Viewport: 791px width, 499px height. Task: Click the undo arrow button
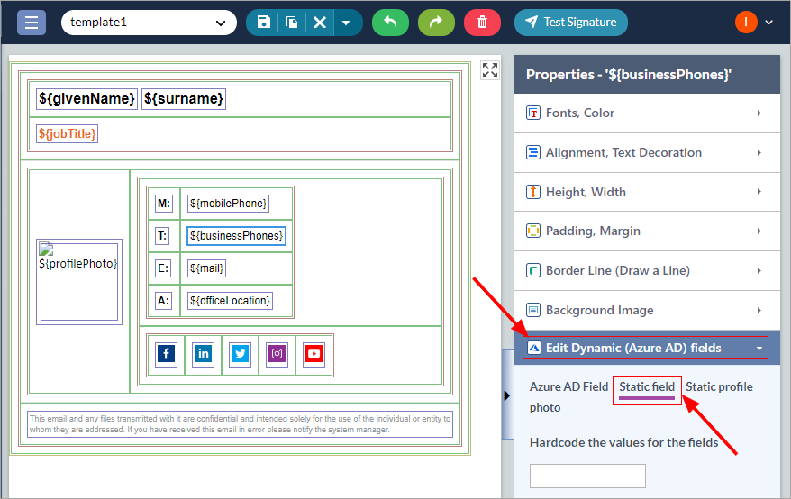click(390, 23)
